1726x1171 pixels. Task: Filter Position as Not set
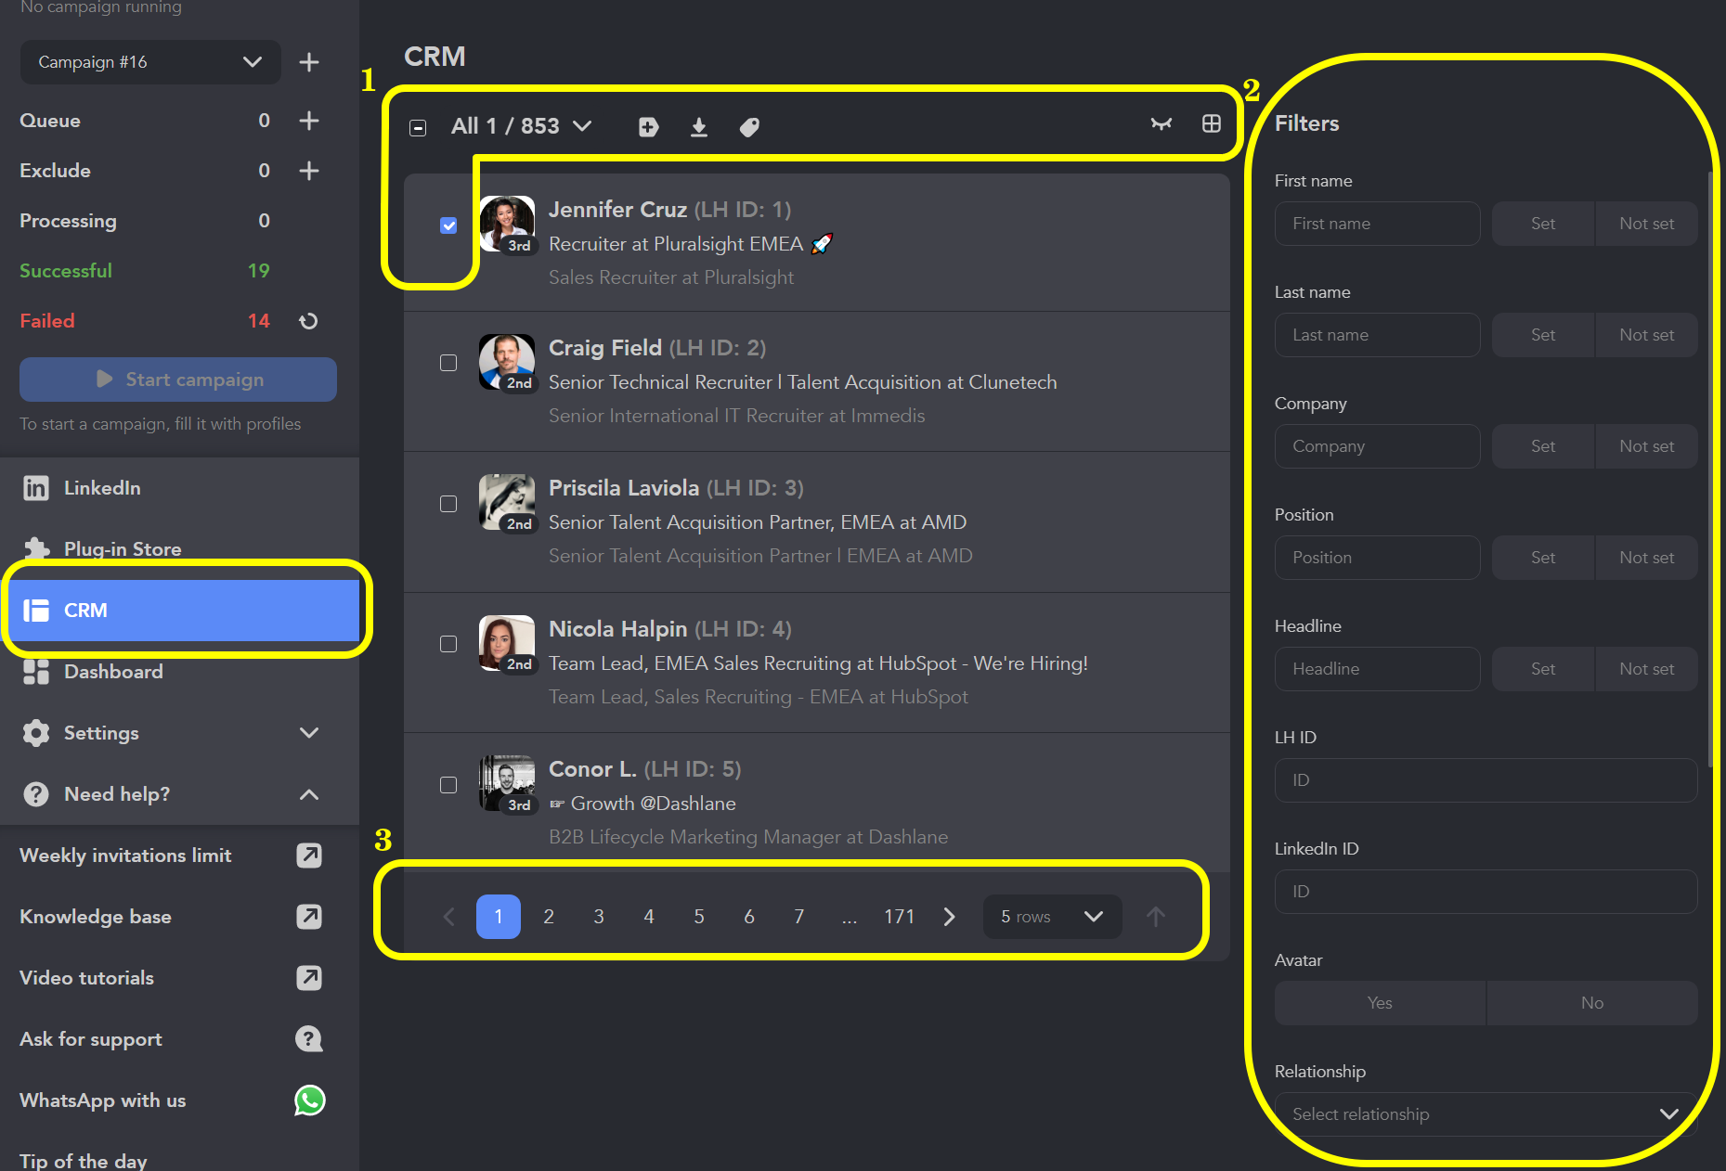click(1647, 558)
